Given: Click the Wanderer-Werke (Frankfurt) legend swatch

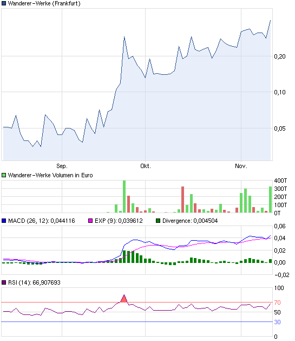Looking at the screenshot, I should 4,3.
